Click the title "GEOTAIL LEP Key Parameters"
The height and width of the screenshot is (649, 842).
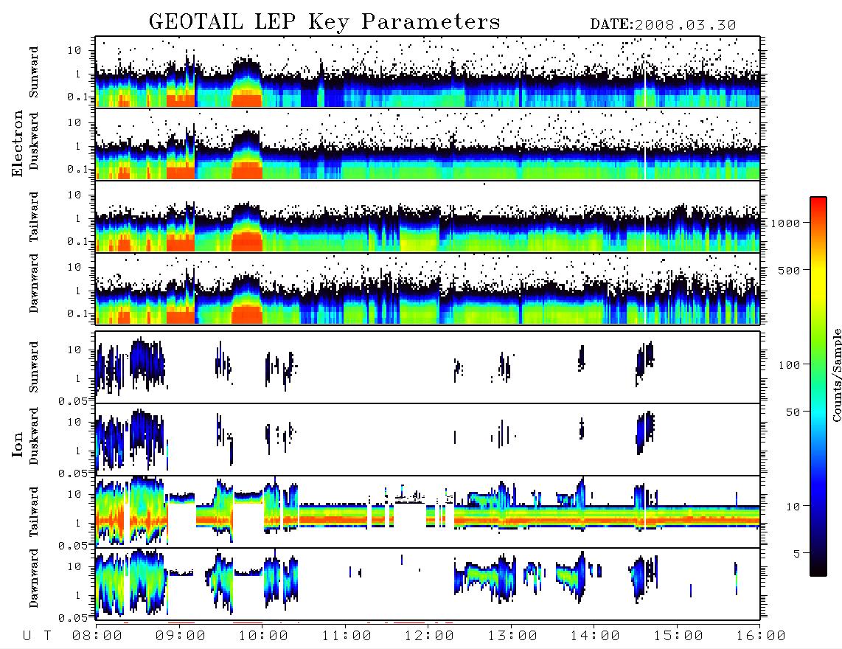324,22
